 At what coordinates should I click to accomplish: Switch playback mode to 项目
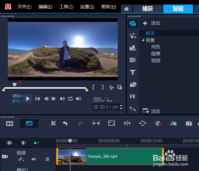[16, 96]
